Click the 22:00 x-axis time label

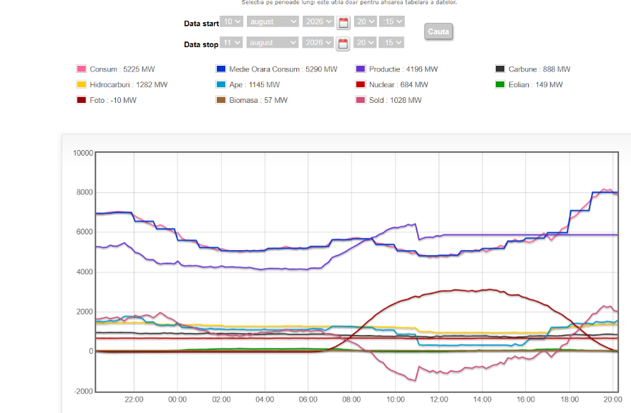point(134,399)
